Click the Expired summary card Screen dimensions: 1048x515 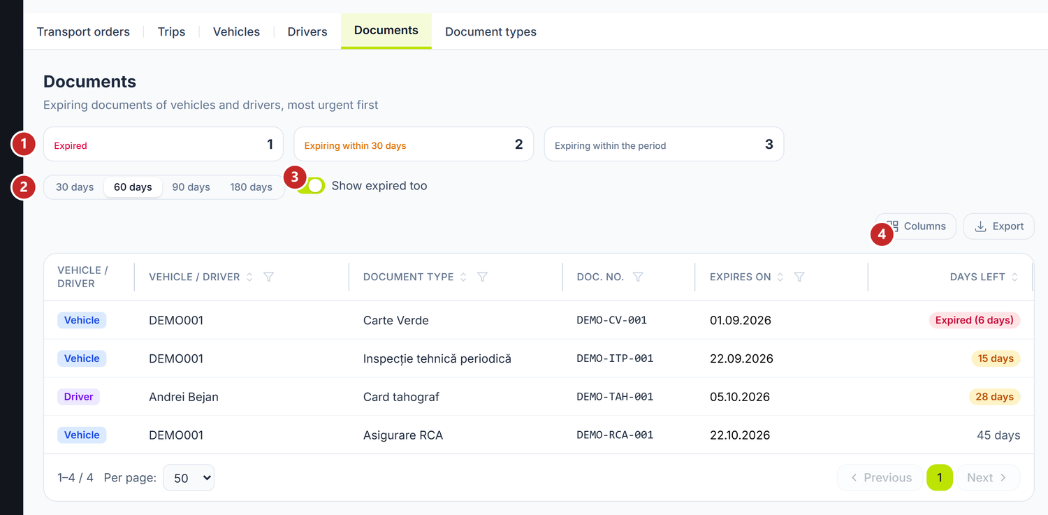163,145
